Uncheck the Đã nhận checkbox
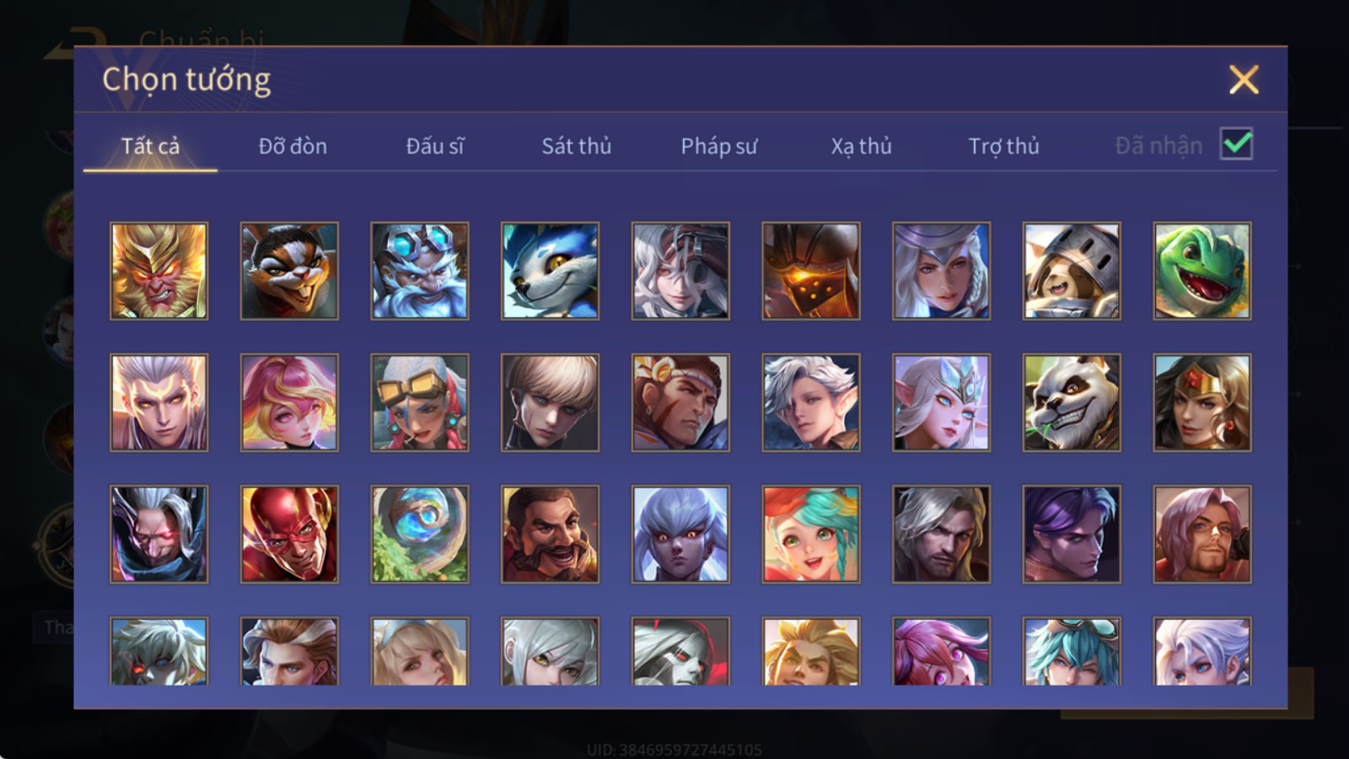The height and width of the screenshot is (759, 1349). [1237, 144]
